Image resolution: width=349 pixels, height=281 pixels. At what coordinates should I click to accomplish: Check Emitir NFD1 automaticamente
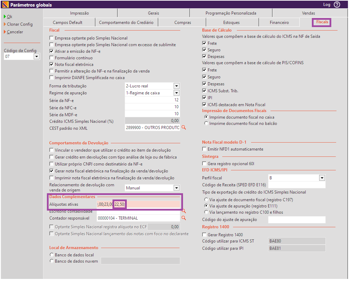[204, 149]
